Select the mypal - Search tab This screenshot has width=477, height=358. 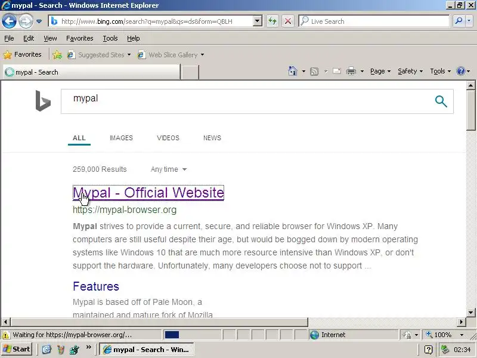tap(91, 72)
